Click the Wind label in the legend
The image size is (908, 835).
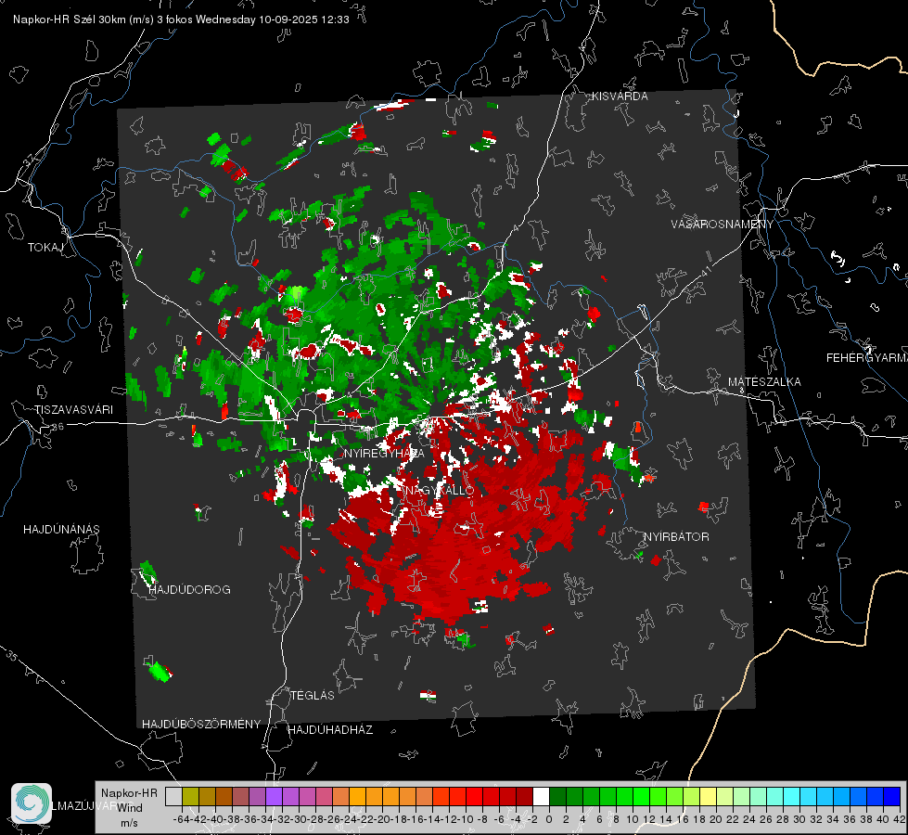(130, 808)
